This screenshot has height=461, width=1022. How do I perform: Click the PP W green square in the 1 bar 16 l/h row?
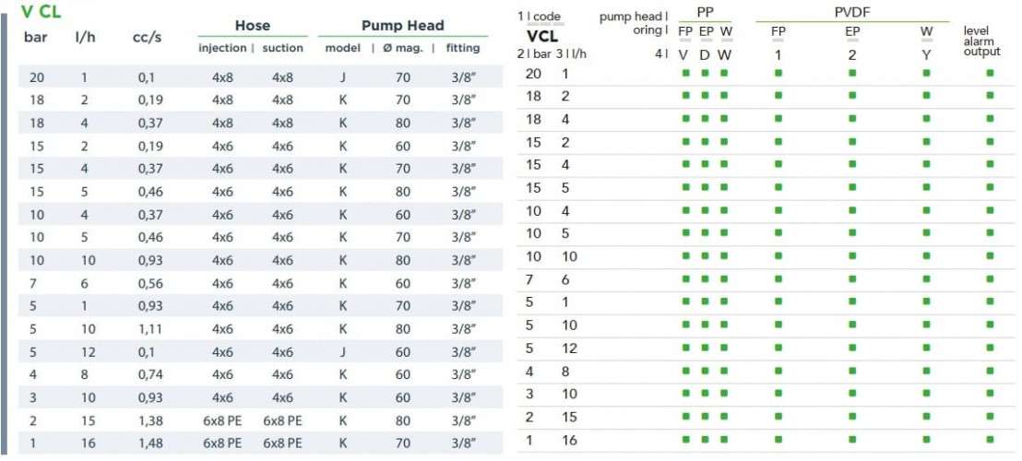coord(724,441)
